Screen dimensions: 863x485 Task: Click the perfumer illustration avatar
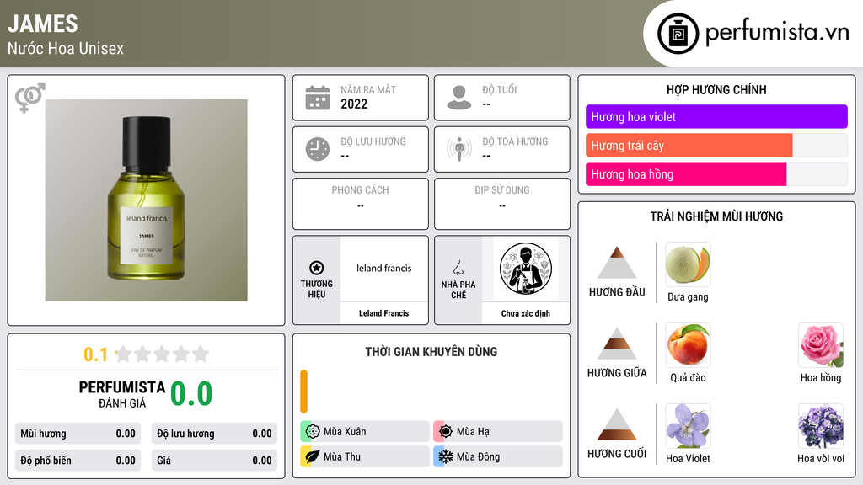click(526, 269)
